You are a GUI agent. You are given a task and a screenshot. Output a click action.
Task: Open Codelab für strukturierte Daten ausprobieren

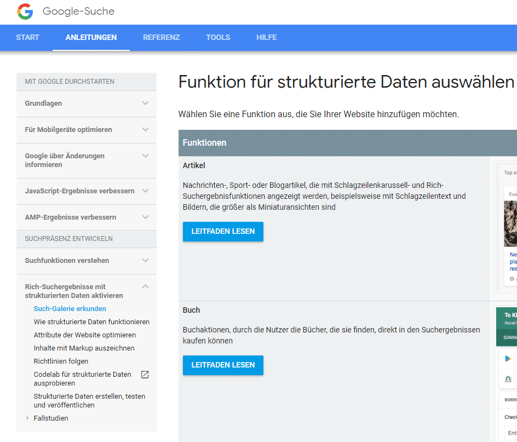click(x=83, y=378)
